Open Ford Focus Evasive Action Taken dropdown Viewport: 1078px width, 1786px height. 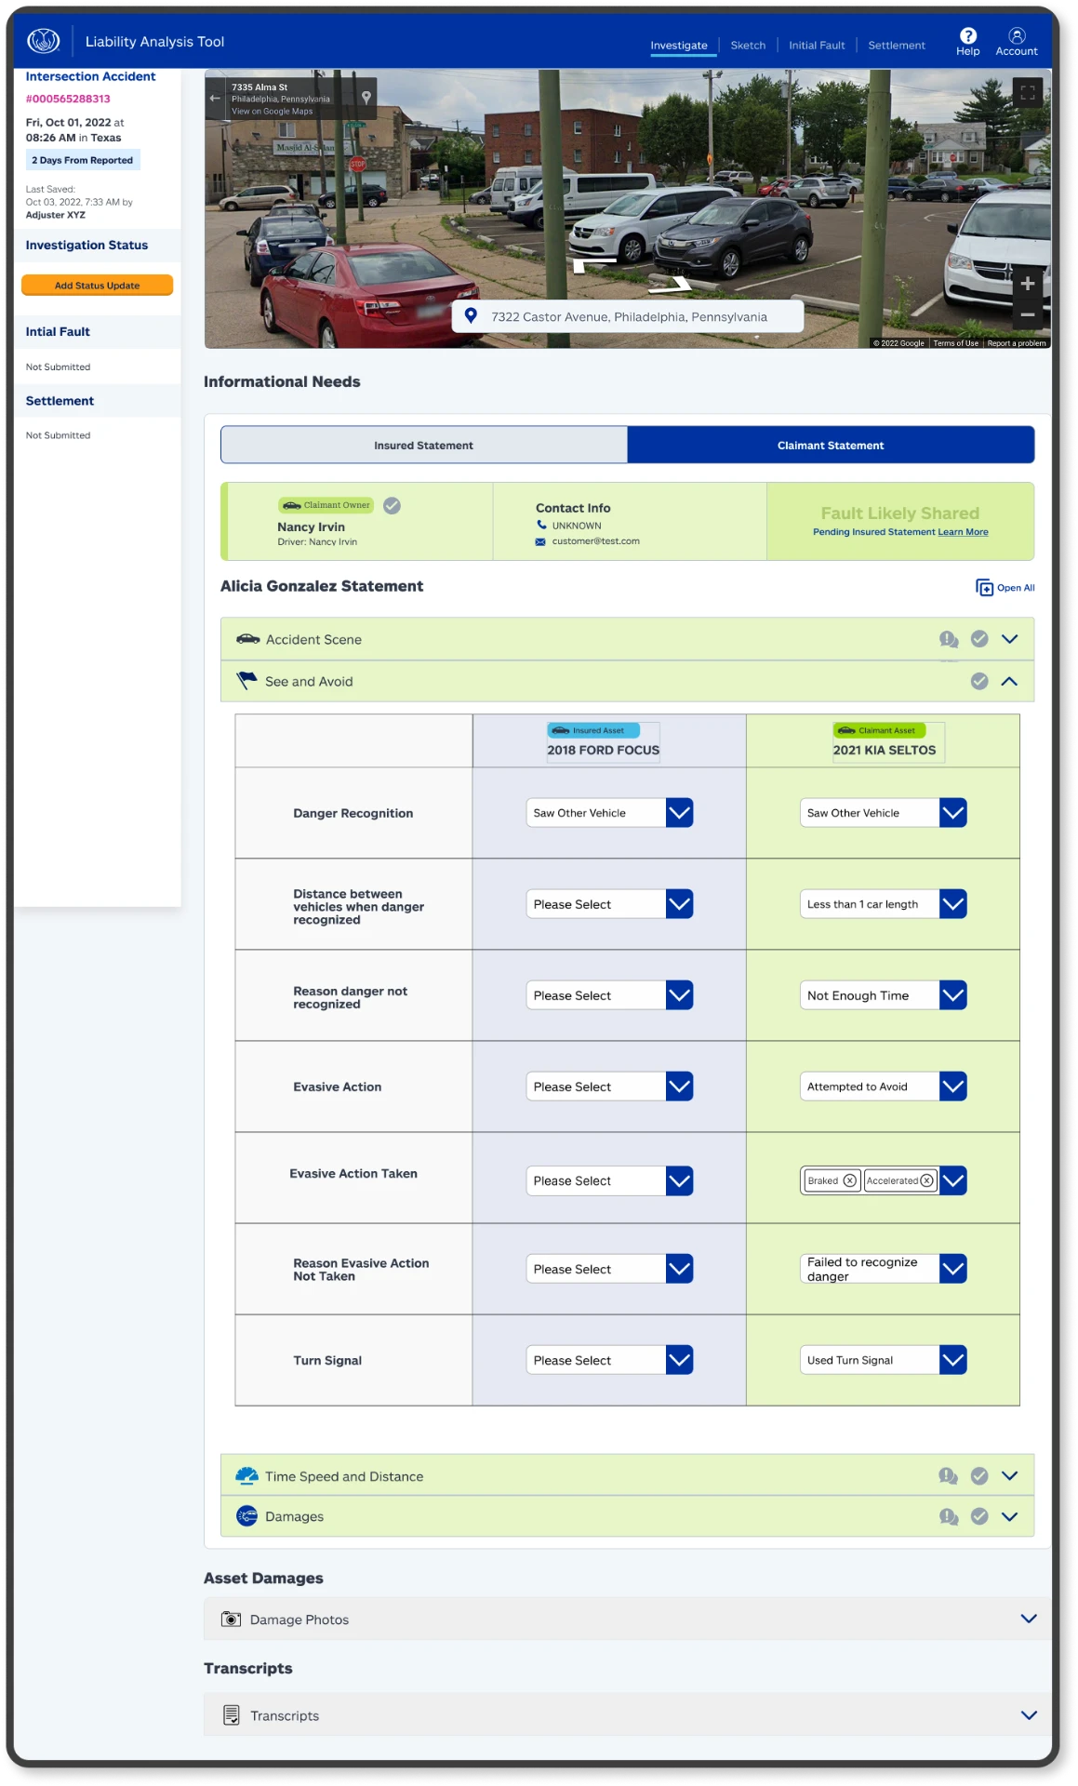[609, 1180]
